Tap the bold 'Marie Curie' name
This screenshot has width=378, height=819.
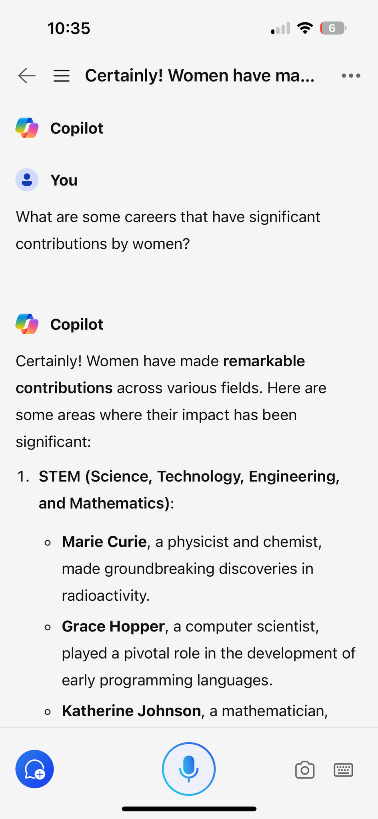tap(104, 541)
